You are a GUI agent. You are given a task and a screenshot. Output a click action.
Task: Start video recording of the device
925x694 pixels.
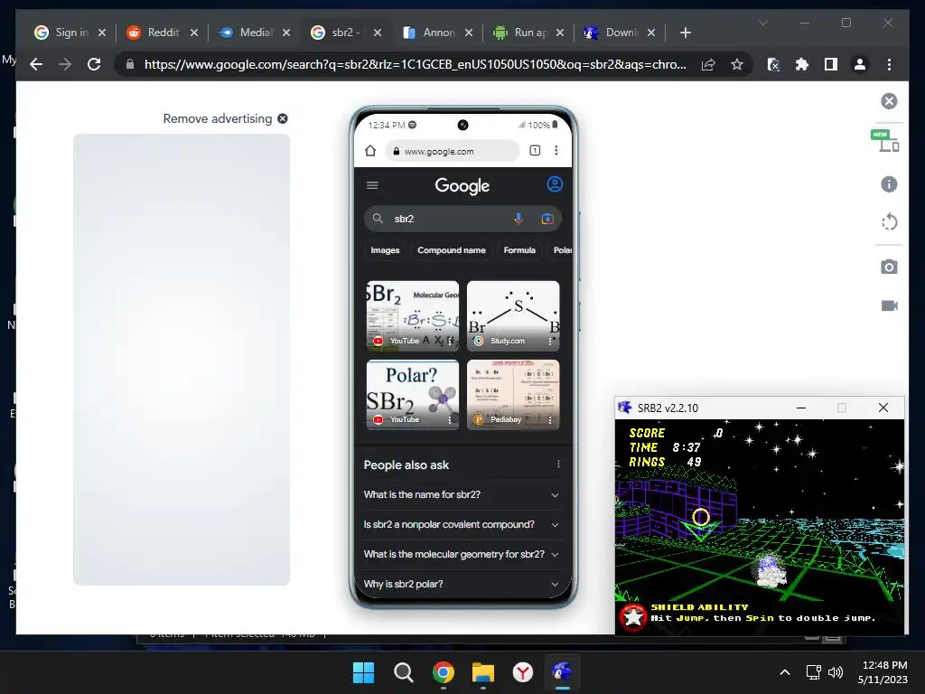[x=890, y=305]
